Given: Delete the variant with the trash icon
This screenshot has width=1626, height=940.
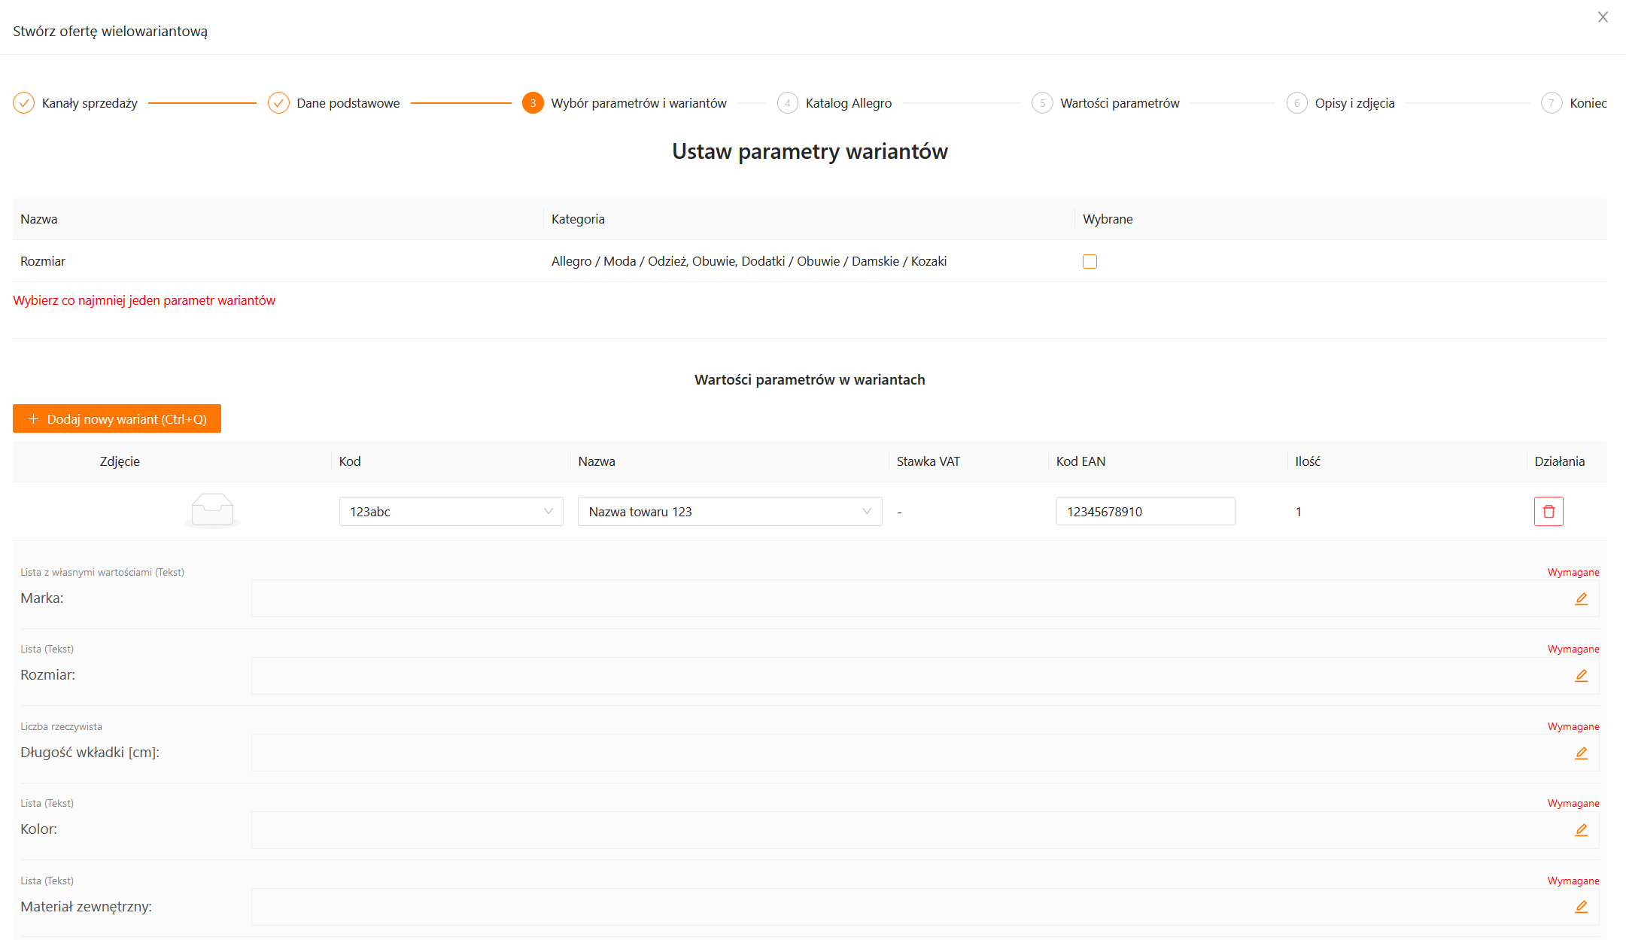Looking at the screenshot, I should 1548,512.
